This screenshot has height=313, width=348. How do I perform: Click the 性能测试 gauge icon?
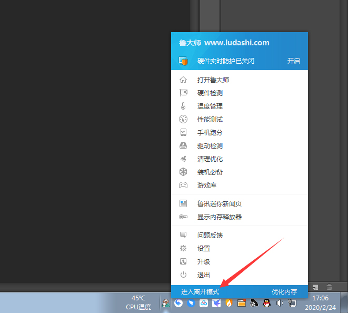point(183,120)
